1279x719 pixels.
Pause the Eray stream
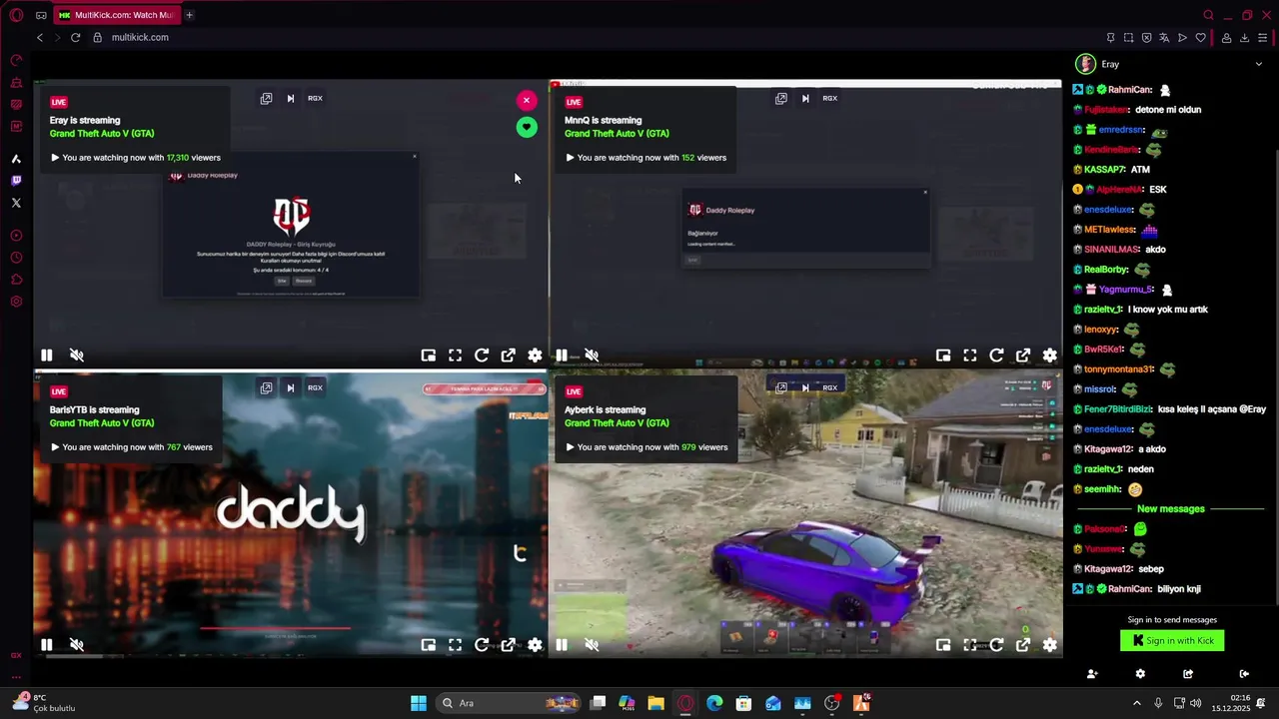(46, 355)
